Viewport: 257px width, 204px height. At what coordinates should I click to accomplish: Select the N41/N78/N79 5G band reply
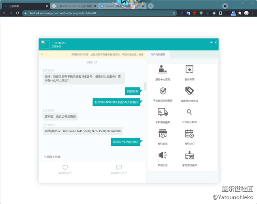point(83,131)
